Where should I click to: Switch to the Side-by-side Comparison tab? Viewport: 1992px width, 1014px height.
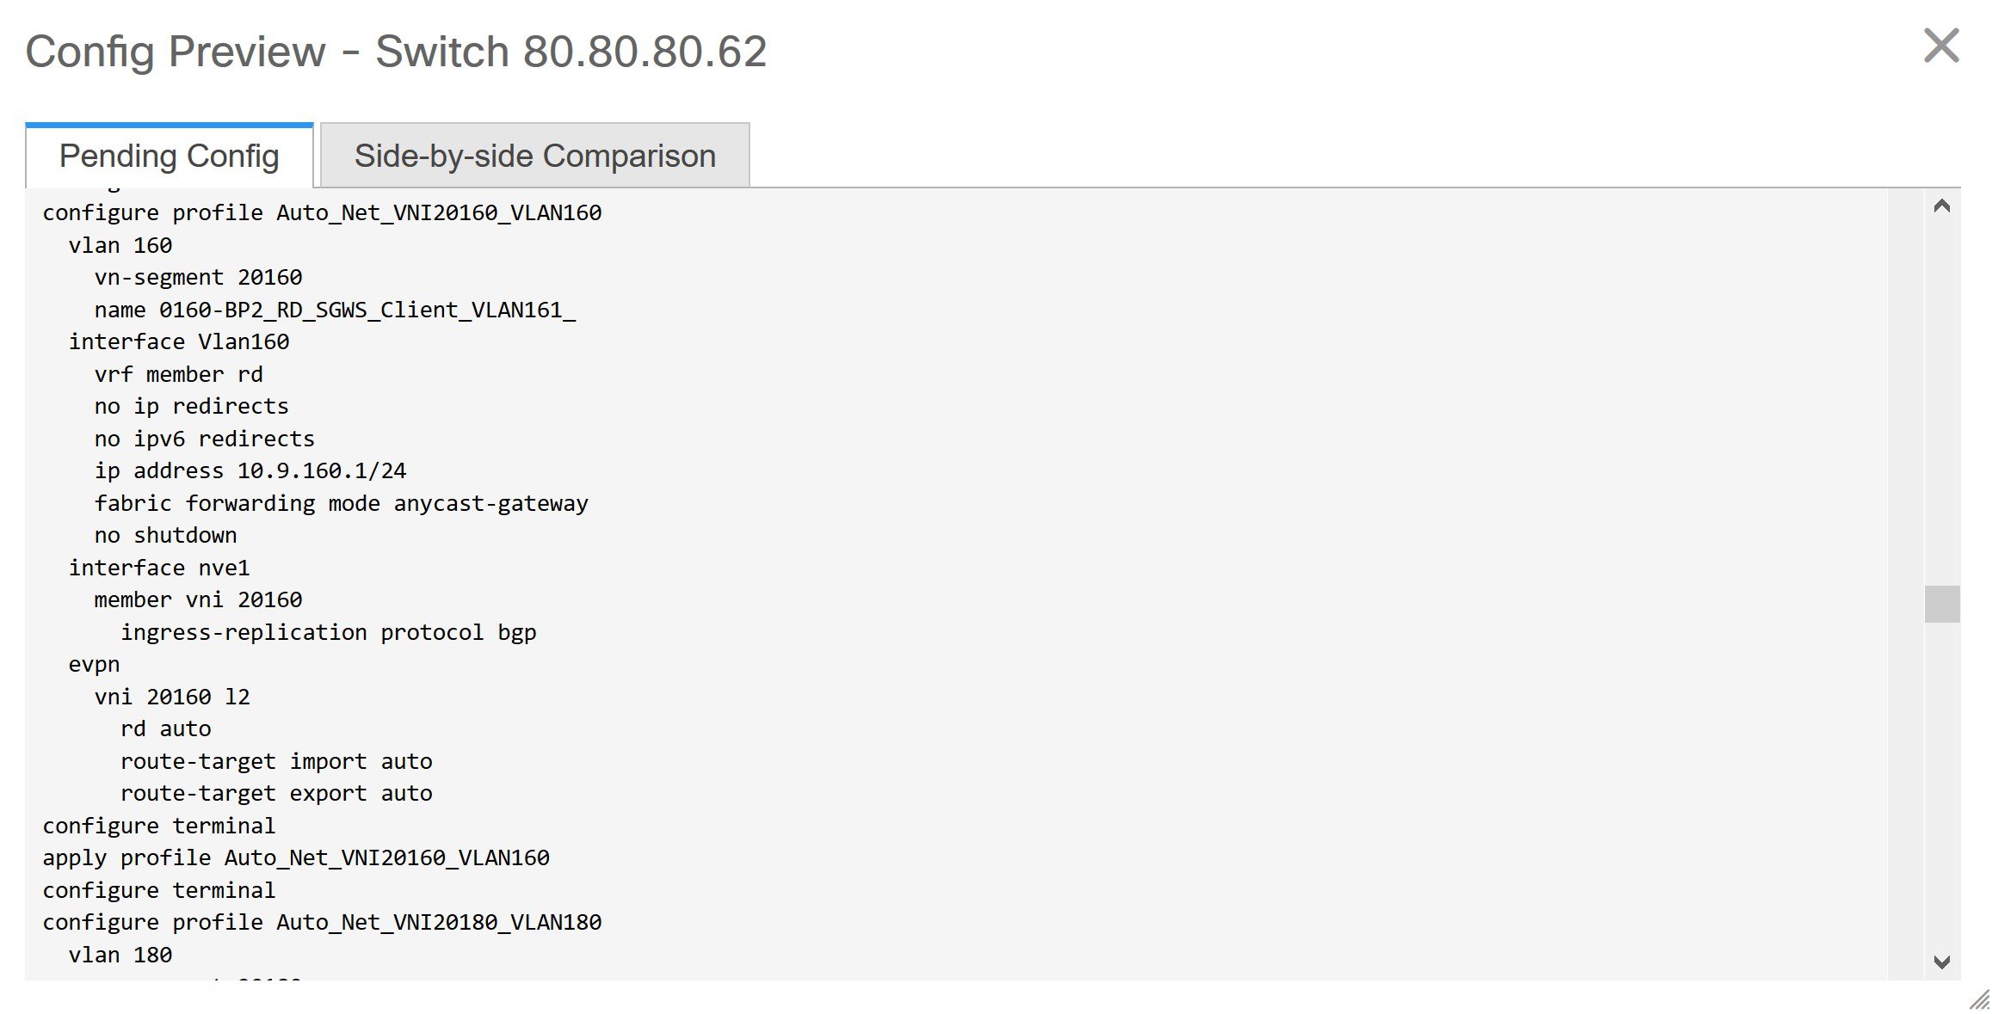pyautogui.click(x=534, y=156)
